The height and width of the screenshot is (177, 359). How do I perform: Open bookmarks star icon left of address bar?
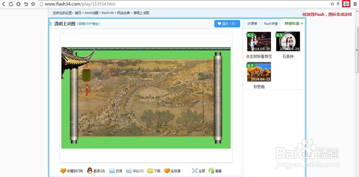[x=33, y=4]
